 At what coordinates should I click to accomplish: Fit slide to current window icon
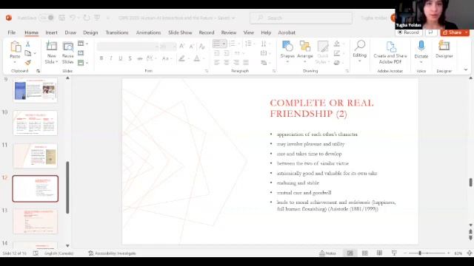[x=470, y=253]
